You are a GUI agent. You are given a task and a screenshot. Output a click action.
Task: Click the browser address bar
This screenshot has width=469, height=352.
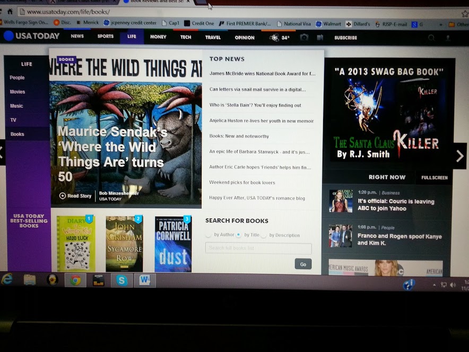239,12
